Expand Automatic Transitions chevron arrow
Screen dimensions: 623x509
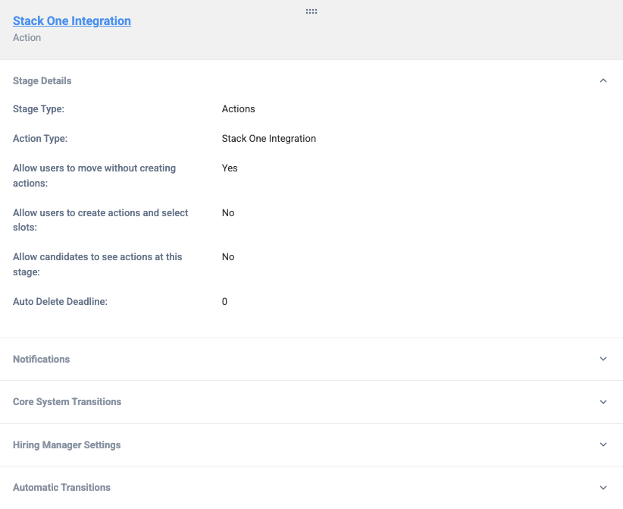(x=603, y=488)
